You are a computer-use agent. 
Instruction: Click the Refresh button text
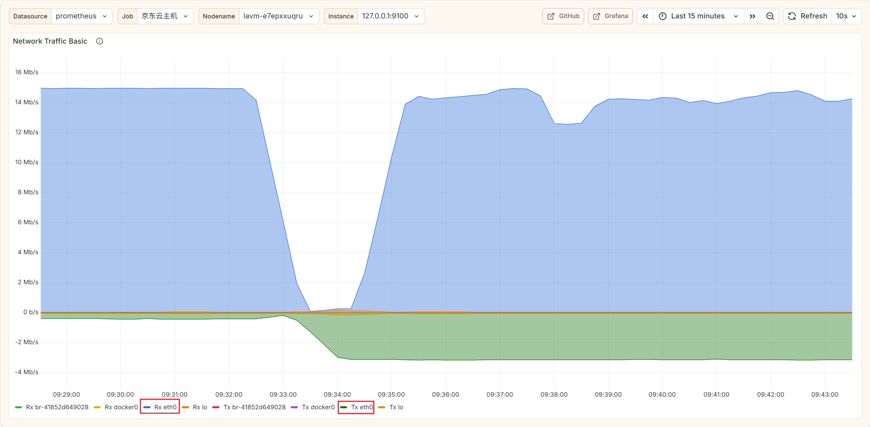tap(814, 16)
